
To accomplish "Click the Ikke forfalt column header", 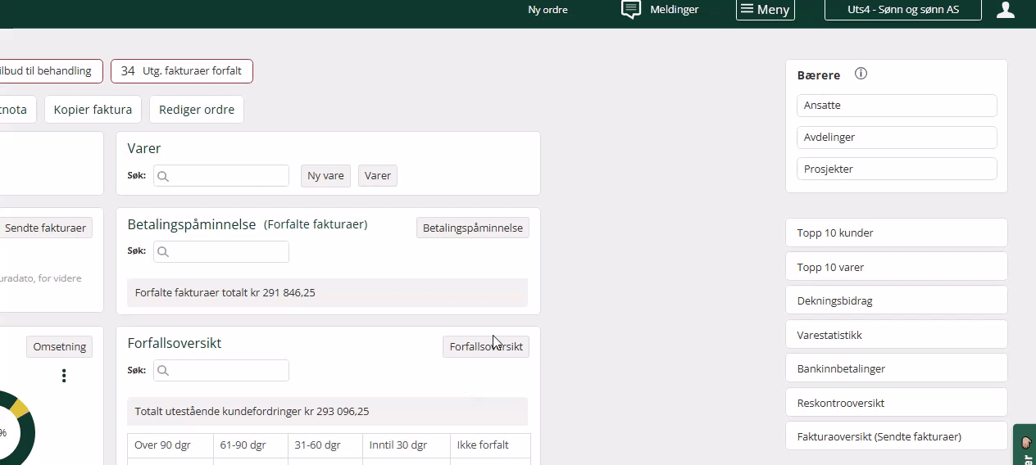I will pyautogui.click(x=491, y=445).
